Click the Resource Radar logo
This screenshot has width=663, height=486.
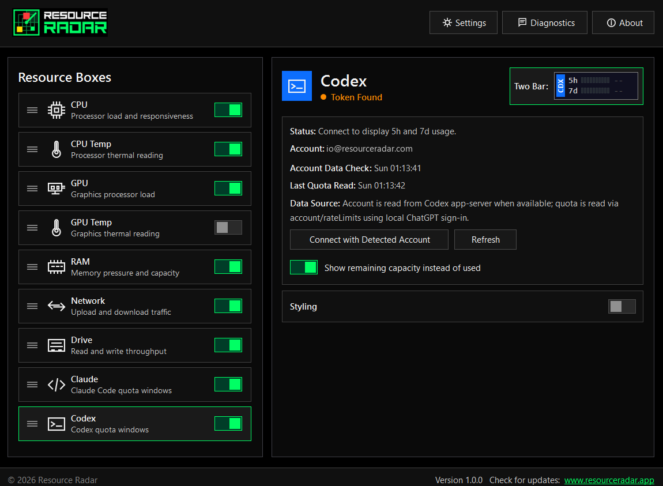click(60, 22)
